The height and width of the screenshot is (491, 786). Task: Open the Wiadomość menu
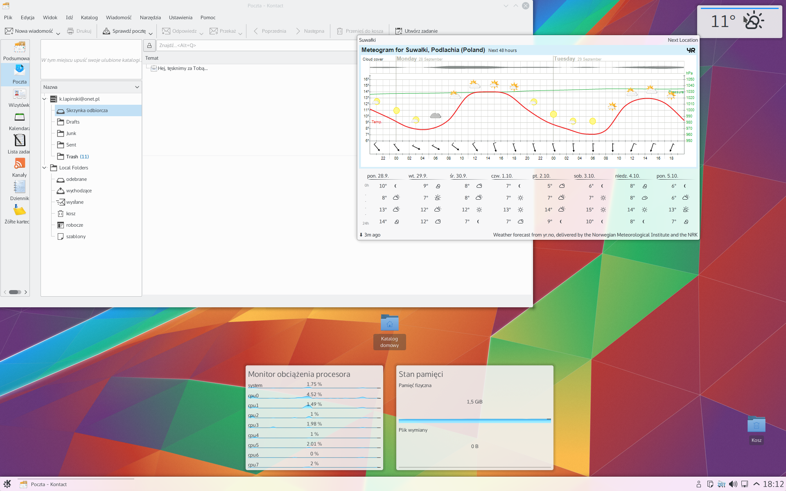[119, 18]
